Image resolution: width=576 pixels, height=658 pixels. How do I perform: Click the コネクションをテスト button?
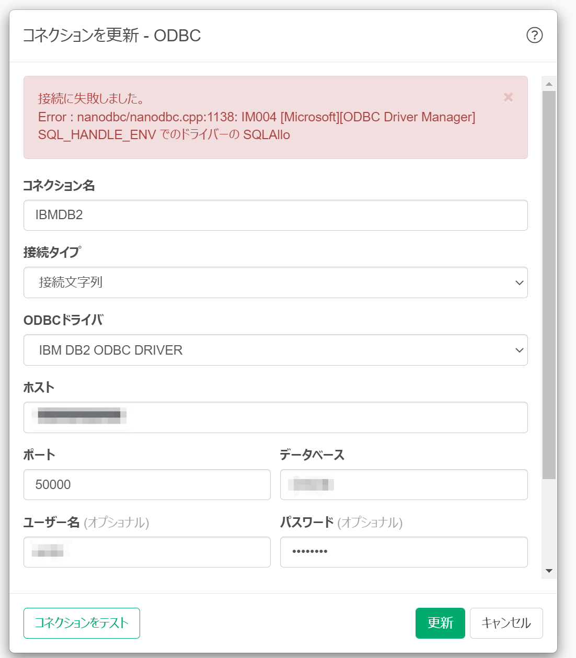(x=82, y=623)
